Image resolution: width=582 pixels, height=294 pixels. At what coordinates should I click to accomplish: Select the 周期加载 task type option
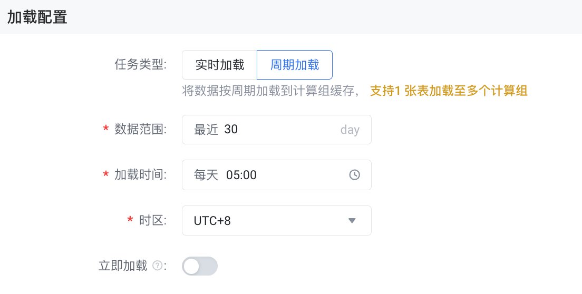coord(295,65)
